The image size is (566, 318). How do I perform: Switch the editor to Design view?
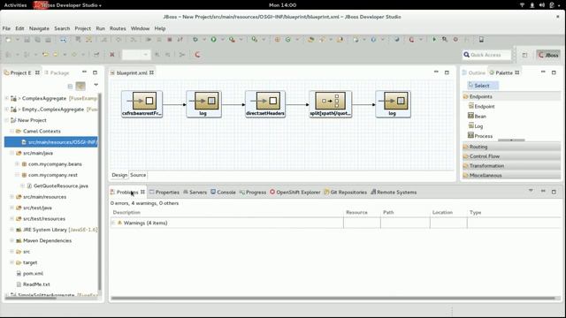point(119,175)
